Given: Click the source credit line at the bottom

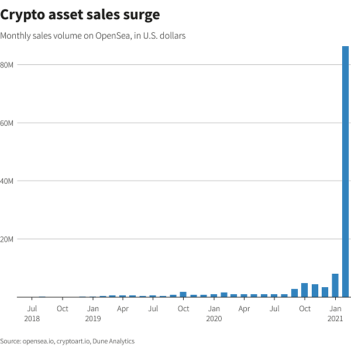Looking at the screenshot, I should [67, 341].
